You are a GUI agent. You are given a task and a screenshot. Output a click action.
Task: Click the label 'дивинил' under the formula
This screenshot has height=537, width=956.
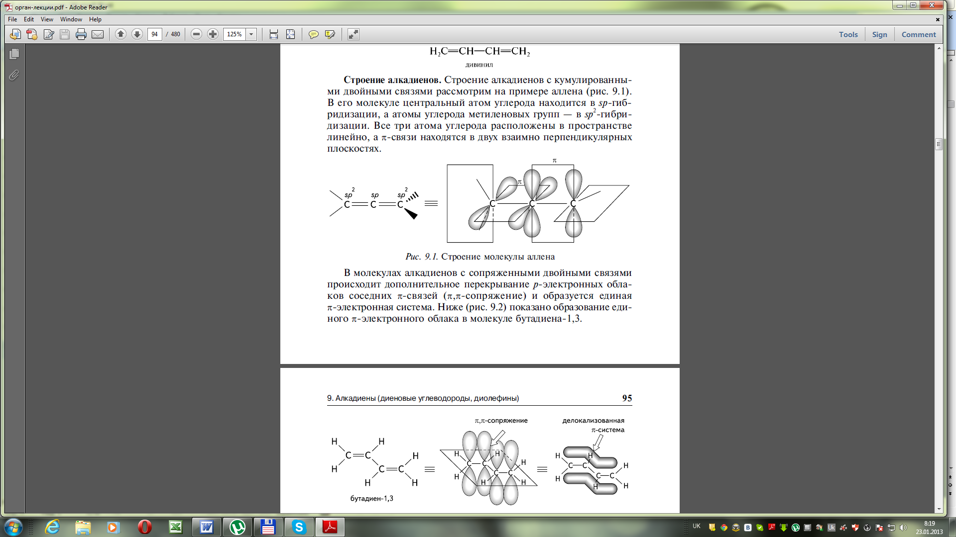click(479, 65)
